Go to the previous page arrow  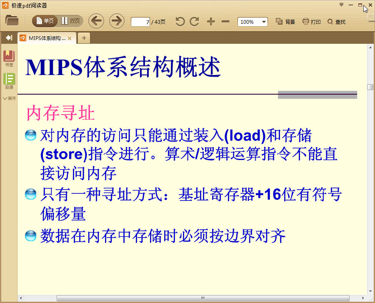(x=96, y=21)
